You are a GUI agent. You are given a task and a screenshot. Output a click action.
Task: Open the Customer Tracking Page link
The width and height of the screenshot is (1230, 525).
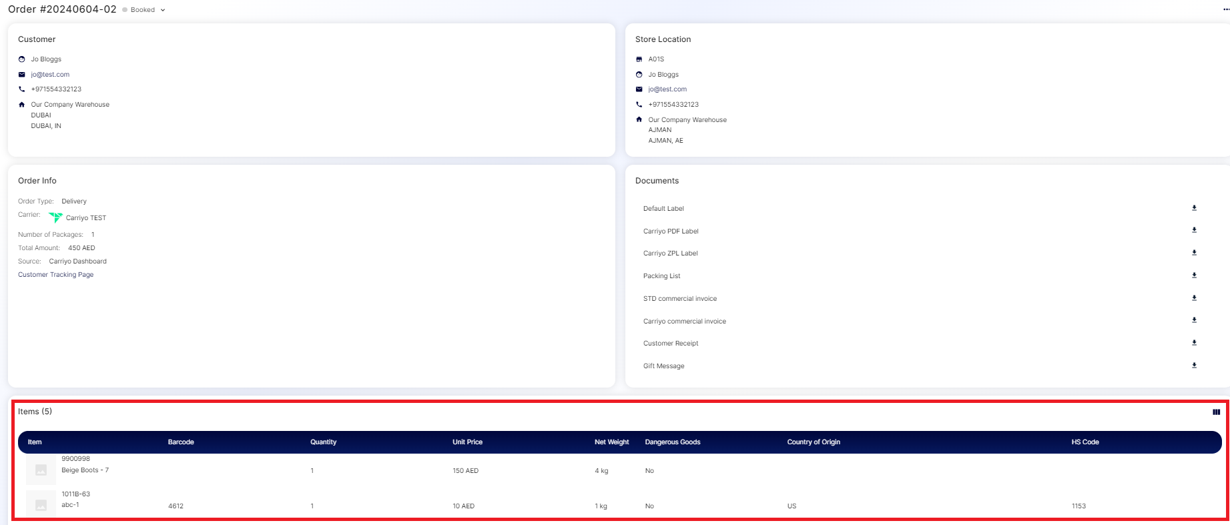55,275
